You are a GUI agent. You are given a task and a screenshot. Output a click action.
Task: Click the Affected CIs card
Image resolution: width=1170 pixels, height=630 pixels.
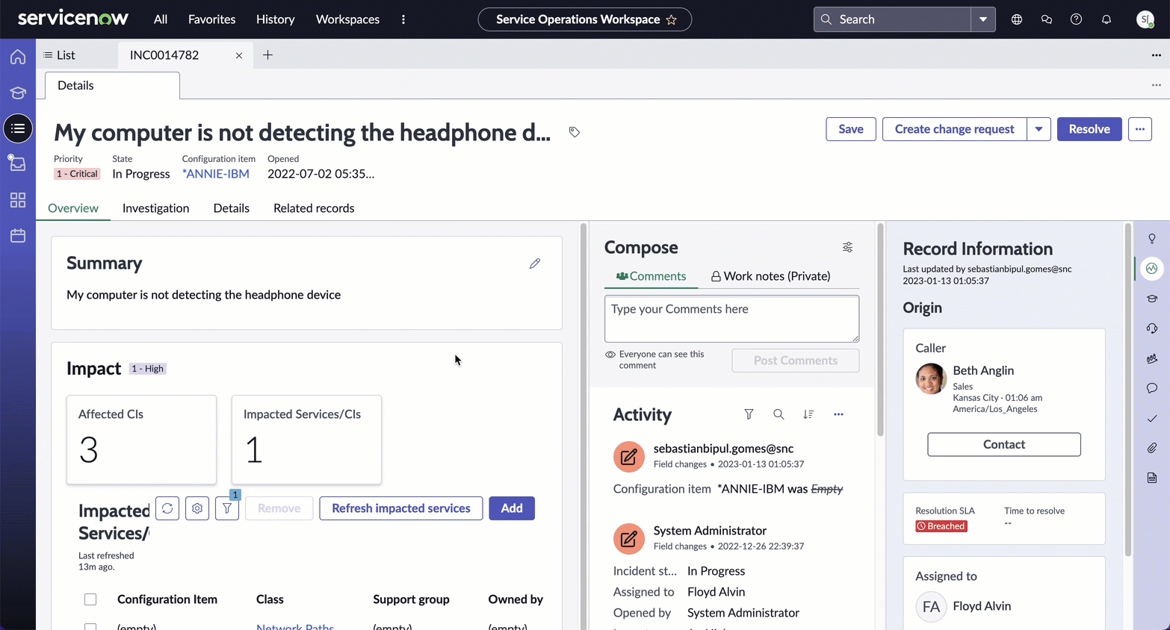tap(142, 440)
